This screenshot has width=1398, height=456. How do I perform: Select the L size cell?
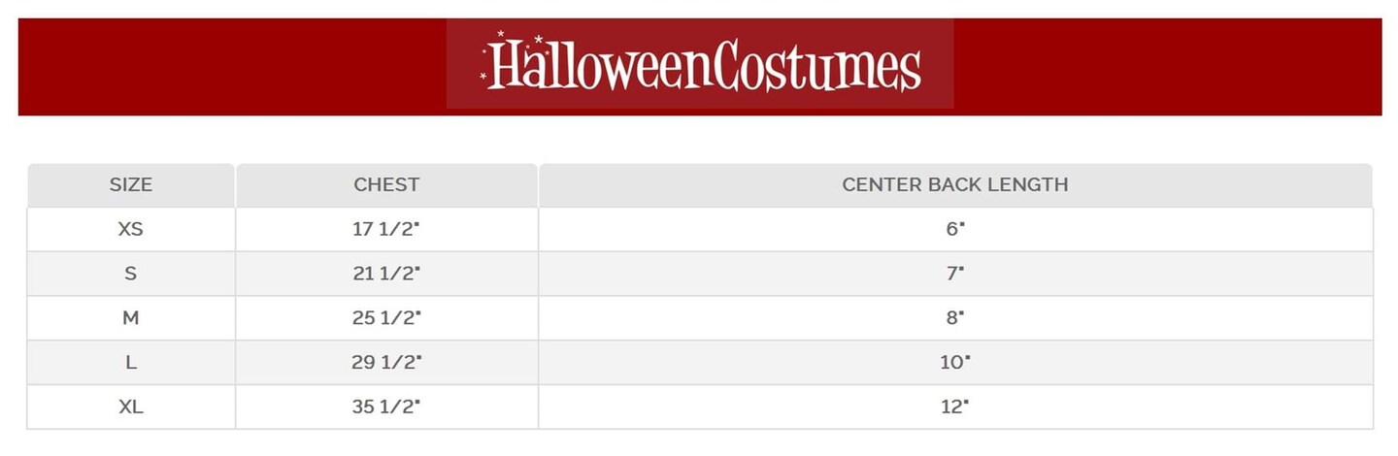pyautogui.click(x=131, y=363)
